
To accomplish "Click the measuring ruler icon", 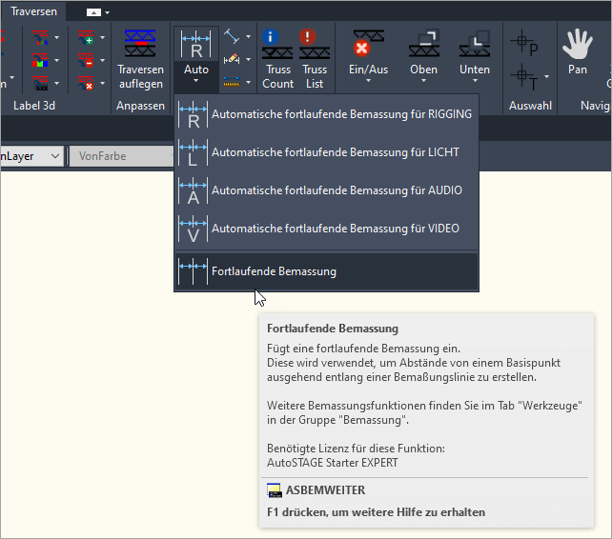I will pos(232,82).
